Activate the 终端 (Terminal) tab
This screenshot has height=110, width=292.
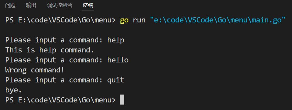(x=88, y=5)
